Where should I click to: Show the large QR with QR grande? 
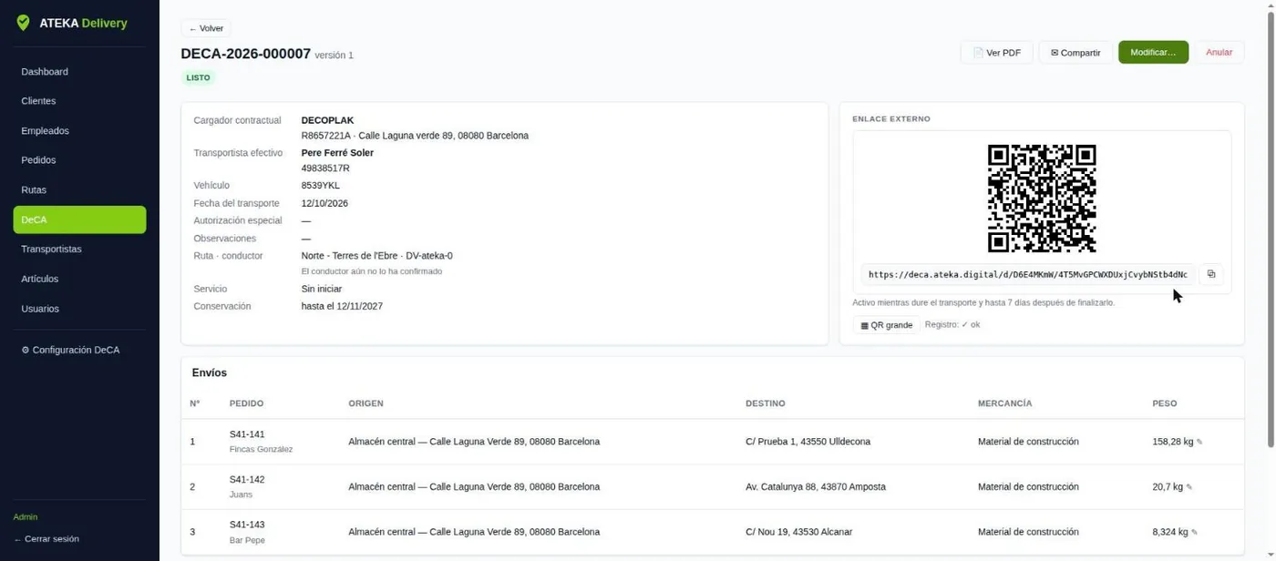[x=887, y=325]
